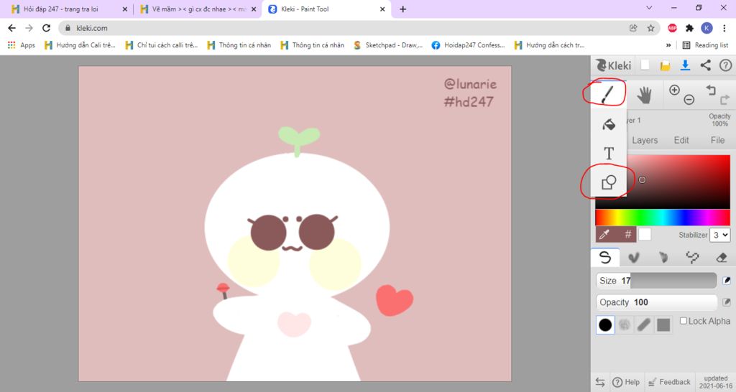Open an image using the folder icon

click(665, 65)
